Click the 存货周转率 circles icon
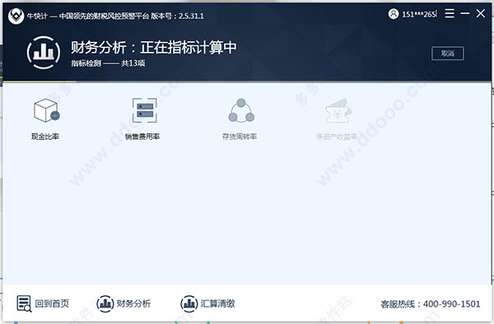Viewport: 494px width, 324px height. tap(241, 110)
